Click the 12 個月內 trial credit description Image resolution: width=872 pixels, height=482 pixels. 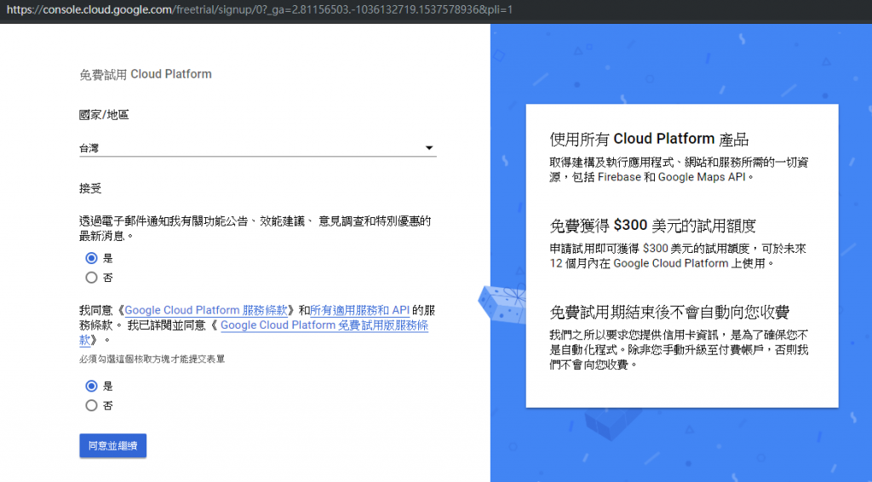678,255
